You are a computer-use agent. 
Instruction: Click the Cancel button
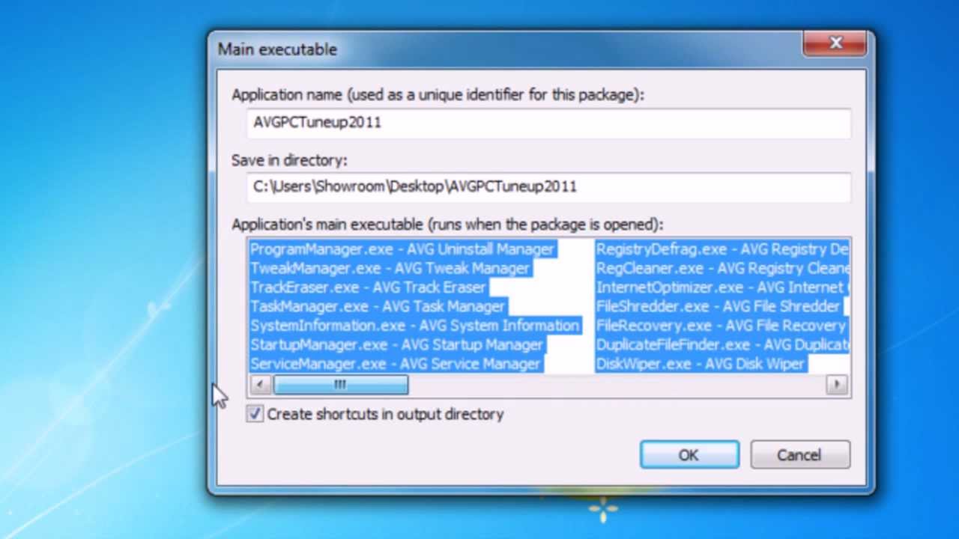point(799,455)
